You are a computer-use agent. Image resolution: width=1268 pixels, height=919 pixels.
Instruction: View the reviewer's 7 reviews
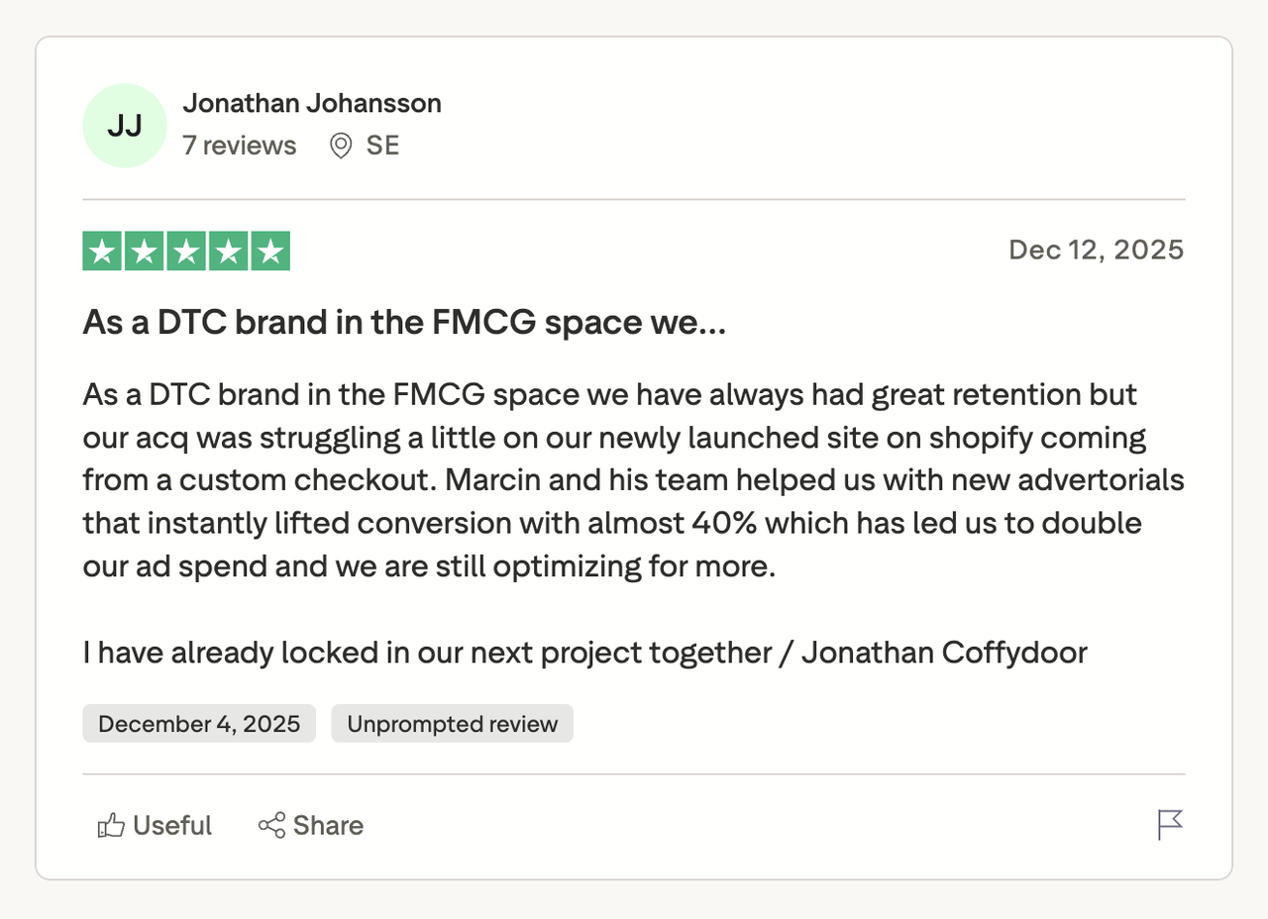tap(239, 146)
